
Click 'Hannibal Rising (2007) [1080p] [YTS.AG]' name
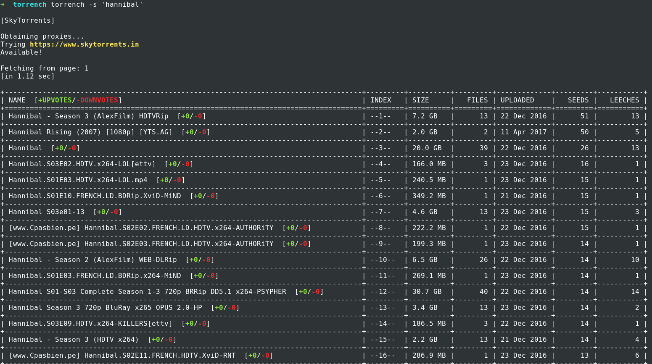(91, 132)
